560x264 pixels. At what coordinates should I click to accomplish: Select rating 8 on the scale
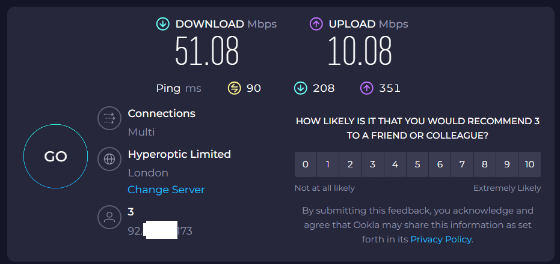pyautogui.click(x=484, y=164)
